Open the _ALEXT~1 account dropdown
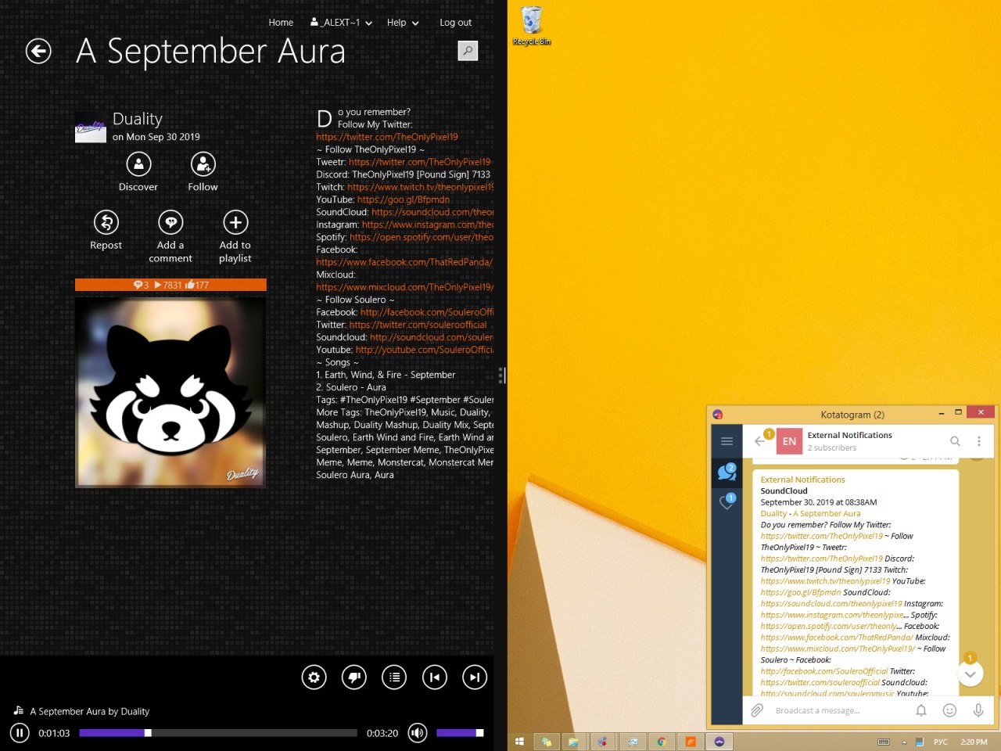 (x=341, y=23)
